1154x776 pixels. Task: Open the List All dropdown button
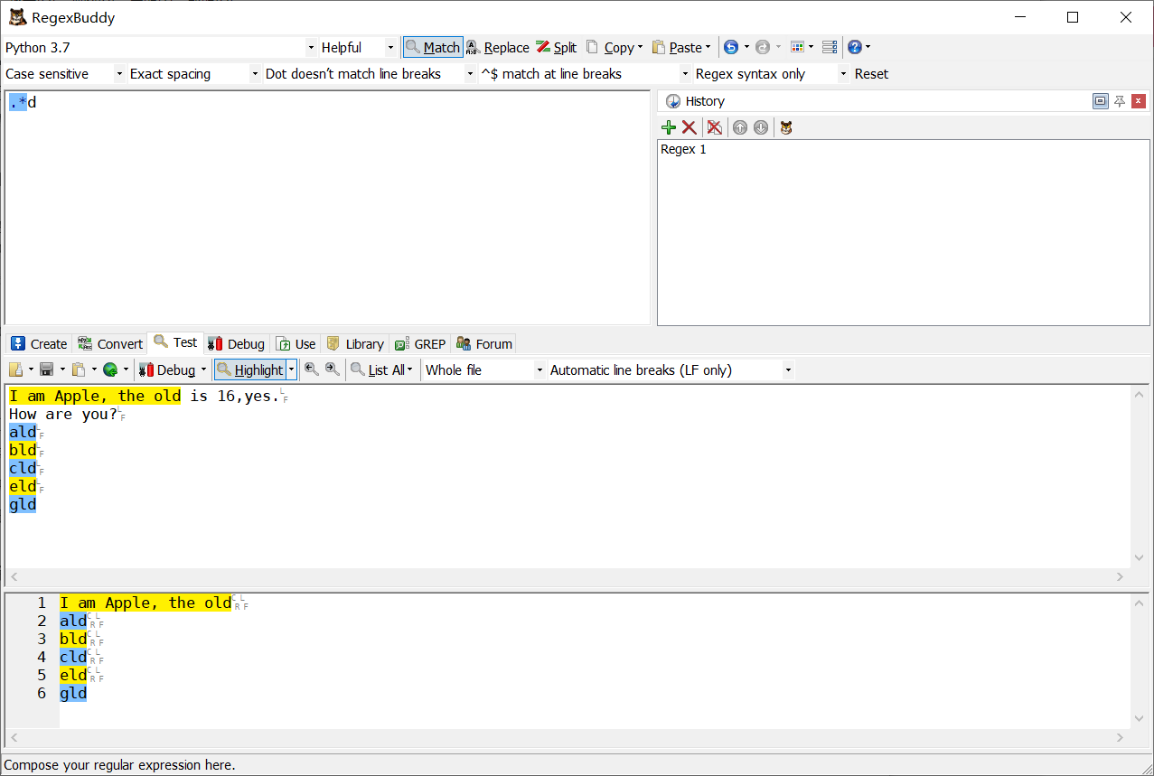coord(382,369)
